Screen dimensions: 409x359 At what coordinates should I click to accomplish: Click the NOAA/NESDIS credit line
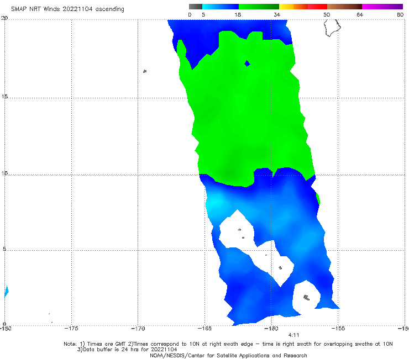[x=228, y=356]
